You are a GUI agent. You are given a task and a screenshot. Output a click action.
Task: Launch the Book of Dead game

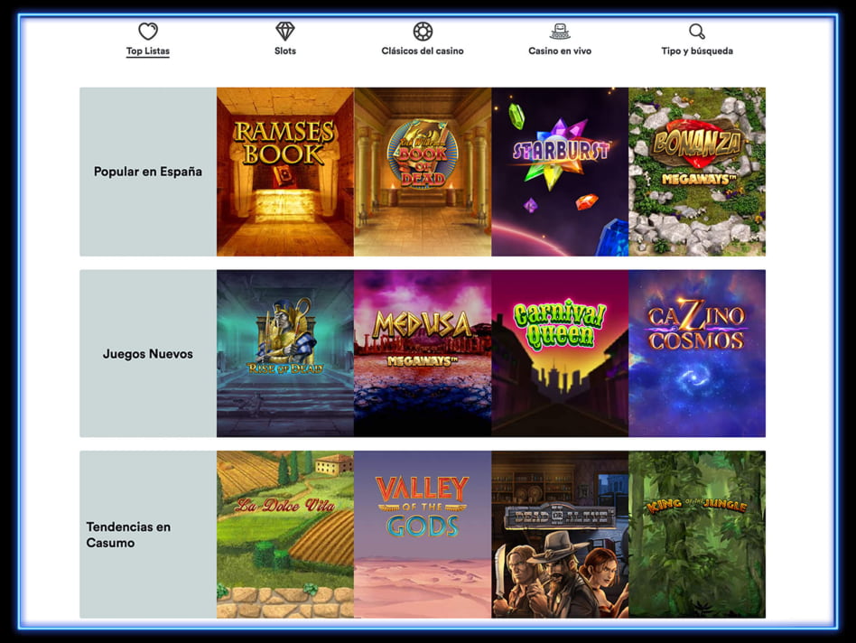click(423, 172)
